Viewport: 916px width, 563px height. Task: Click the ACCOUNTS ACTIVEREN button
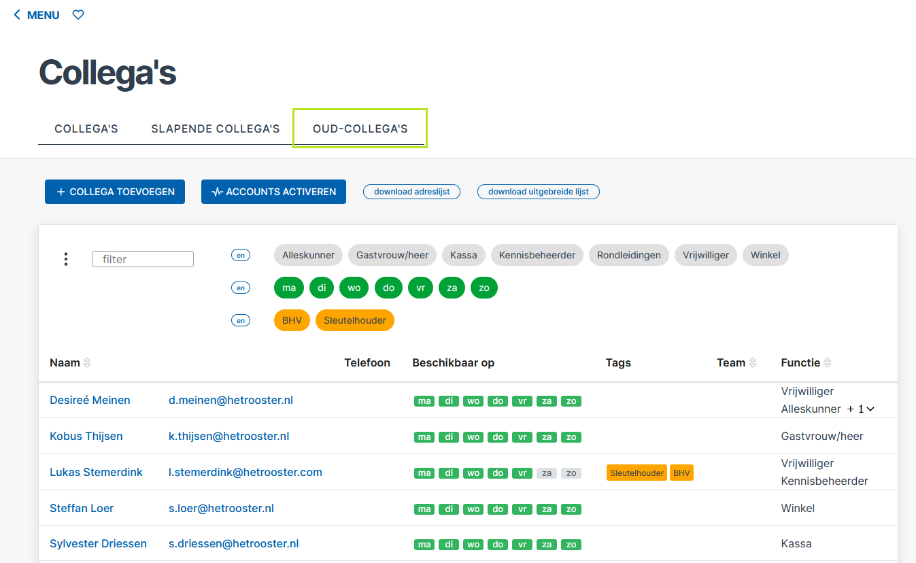coord(273,192)
